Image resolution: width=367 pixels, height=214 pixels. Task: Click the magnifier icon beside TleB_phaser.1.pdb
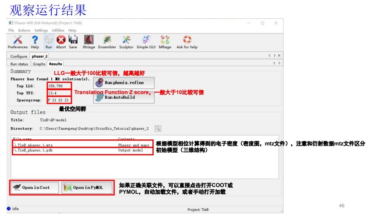tap(15, 150)
